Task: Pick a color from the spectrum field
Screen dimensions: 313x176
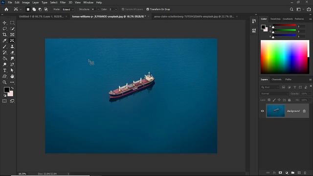Action: pos(285,57)
